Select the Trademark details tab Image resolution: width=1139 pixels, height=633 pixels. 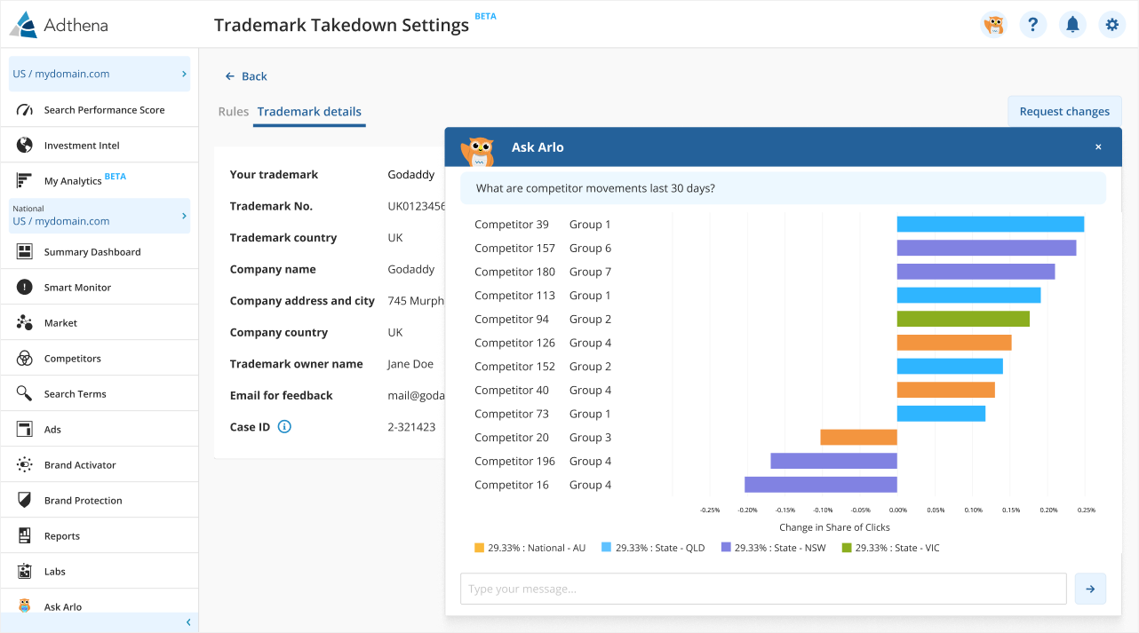point(309,112)
